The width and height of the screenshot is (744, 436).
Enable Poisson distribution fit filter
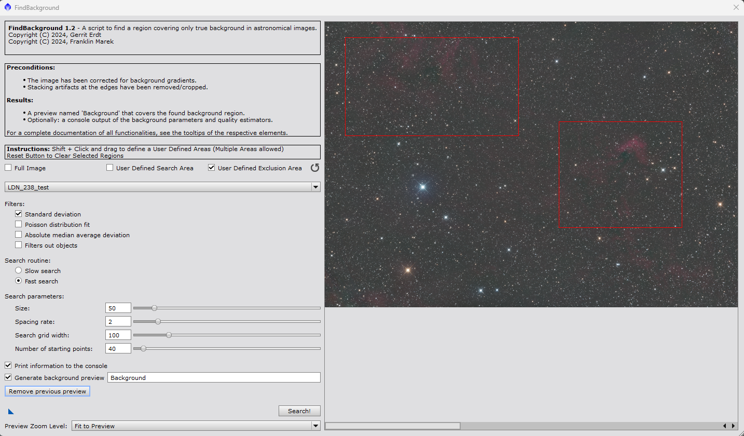click(x=19, y=224)
